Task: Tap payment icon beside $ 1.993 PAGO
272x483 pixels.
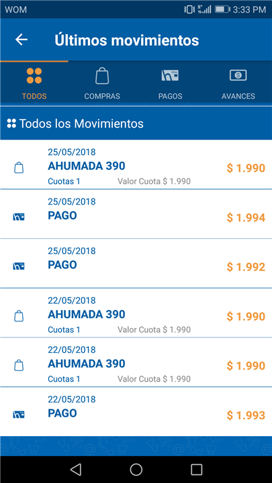Action: tap(19, 415)
